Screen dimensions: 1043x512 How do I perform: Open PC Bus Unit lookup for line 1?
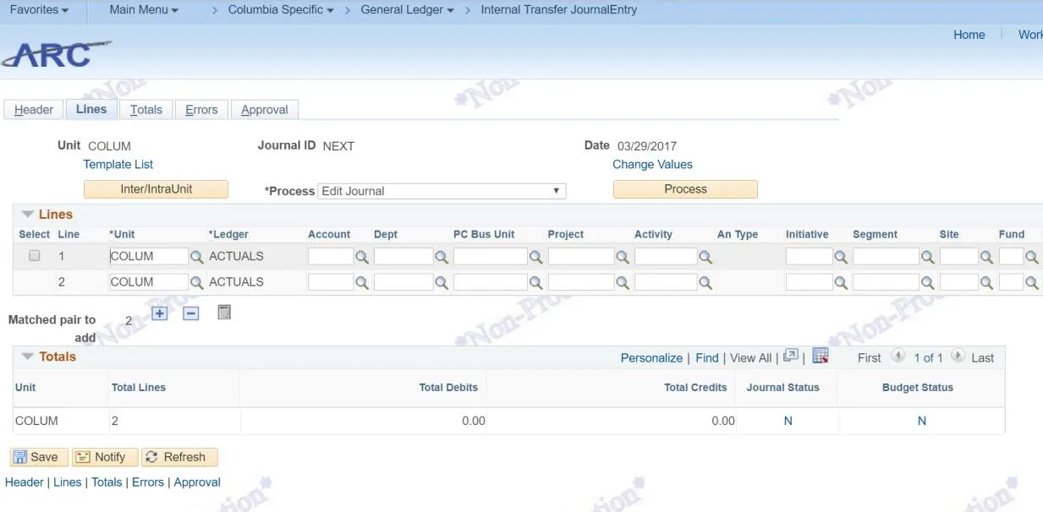535,257
